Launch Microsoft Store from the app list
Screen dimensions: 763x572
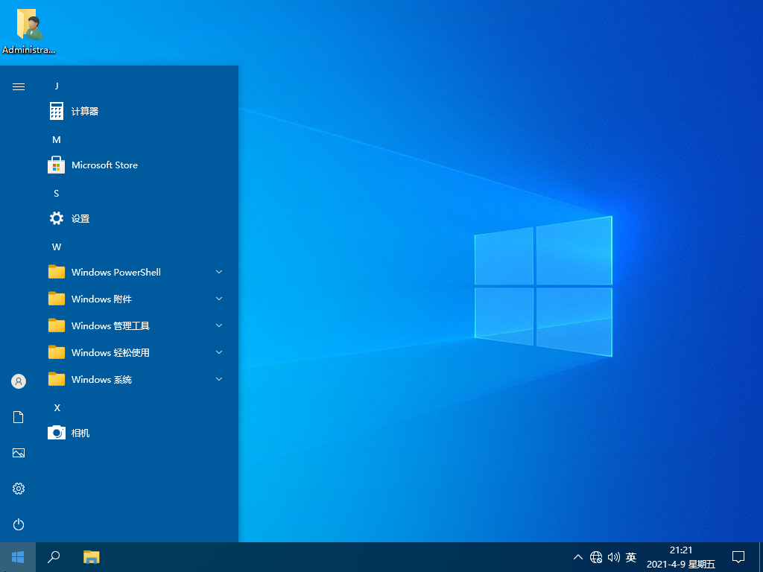coord(104,165)
